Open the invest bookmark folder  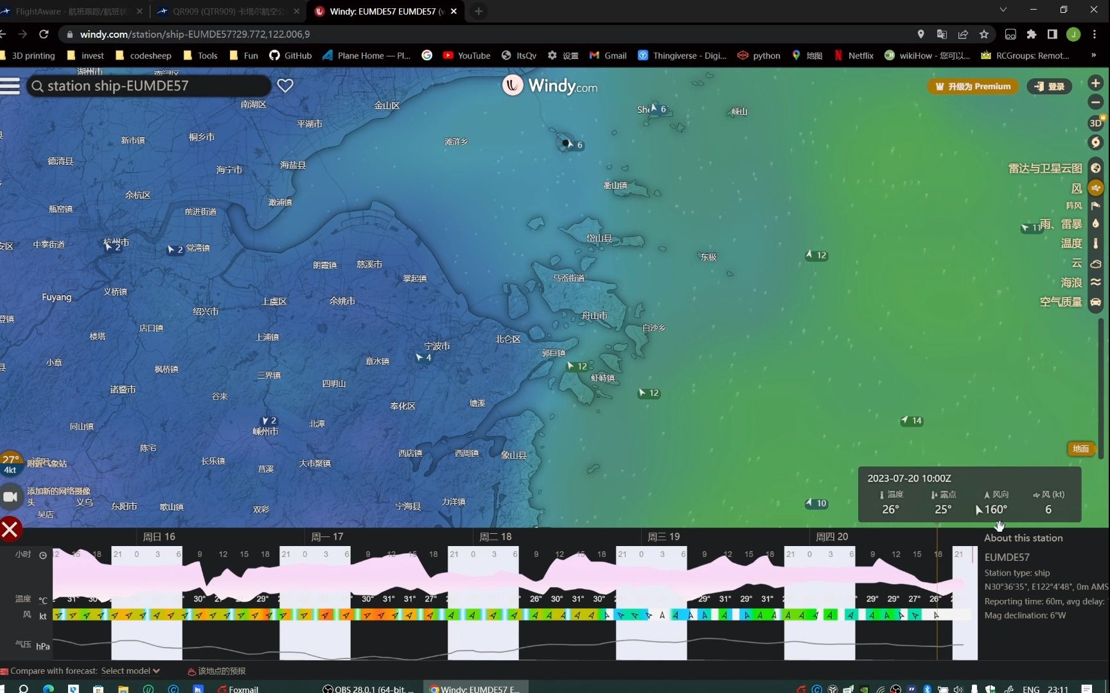pos(85,56)
